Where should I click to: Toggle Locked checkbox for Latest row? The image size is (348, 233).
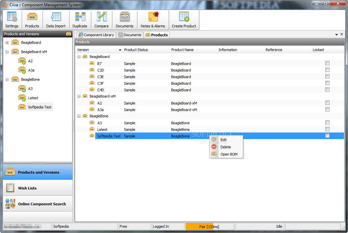pyautogui.click(x=327, y=129)
